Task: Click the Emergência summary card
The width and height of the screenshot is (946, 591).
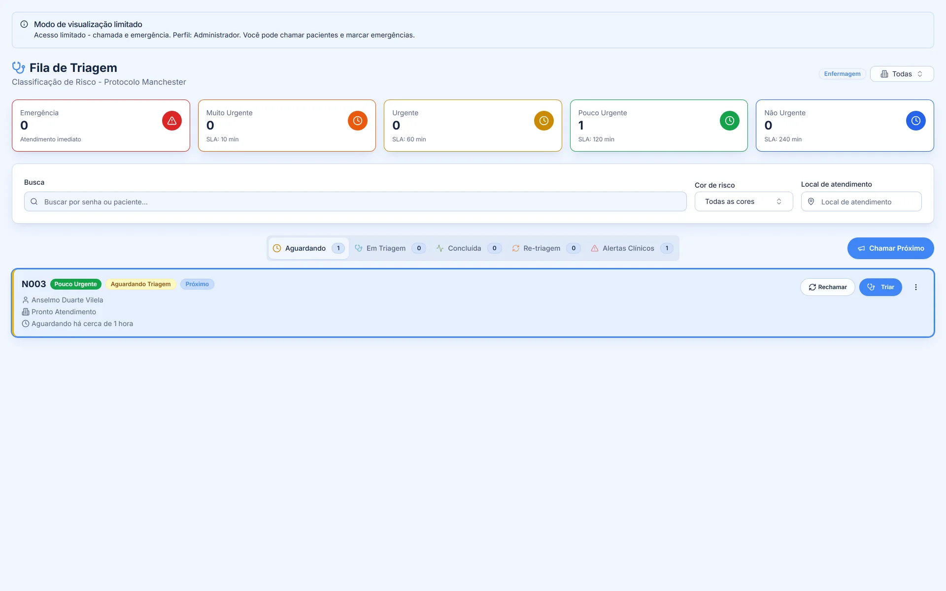Action: click(101, 126)
